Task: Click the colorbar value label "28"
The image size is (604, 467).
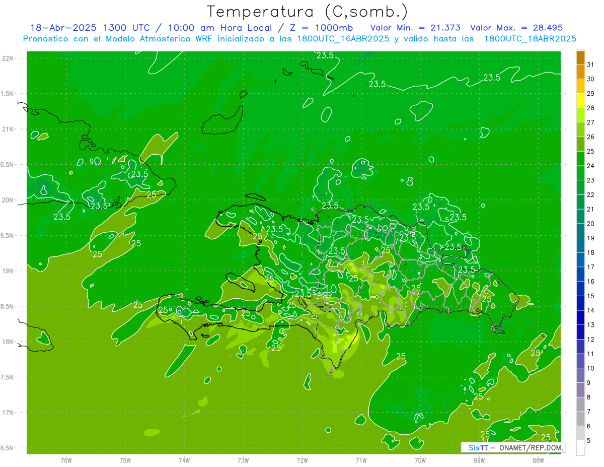Action: coord(591,108)
